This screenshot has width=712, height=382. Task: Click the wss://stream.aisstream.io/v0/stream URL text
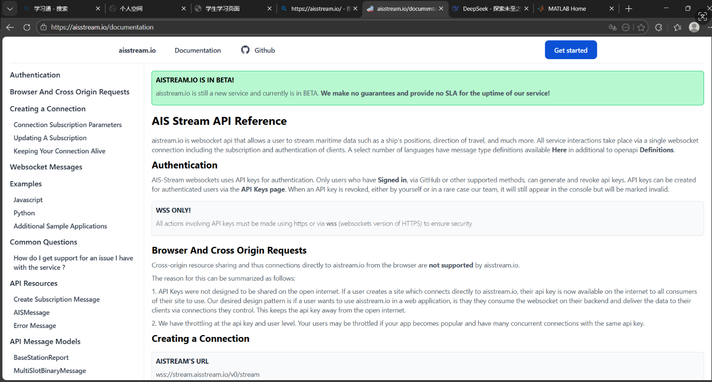pos(208,374)
